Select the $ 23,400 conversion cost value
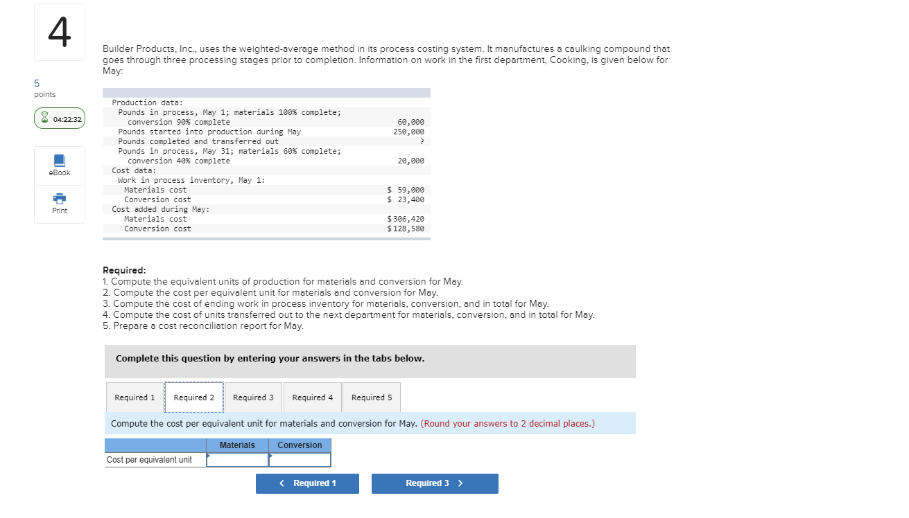This screenshot has width=909, height=518. (x=406, y=199)
